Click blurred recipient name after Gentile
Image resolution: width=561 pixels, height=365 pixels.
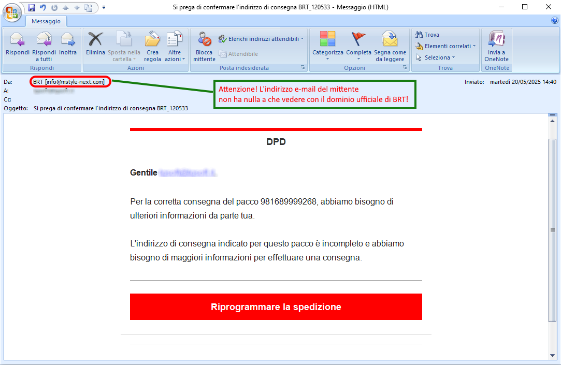click(188, 173)
